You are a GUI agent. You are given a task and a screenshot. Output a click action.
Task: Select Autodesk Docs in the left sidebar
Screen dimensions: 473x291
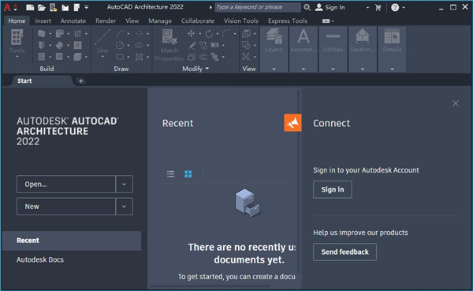click(40, 259)
